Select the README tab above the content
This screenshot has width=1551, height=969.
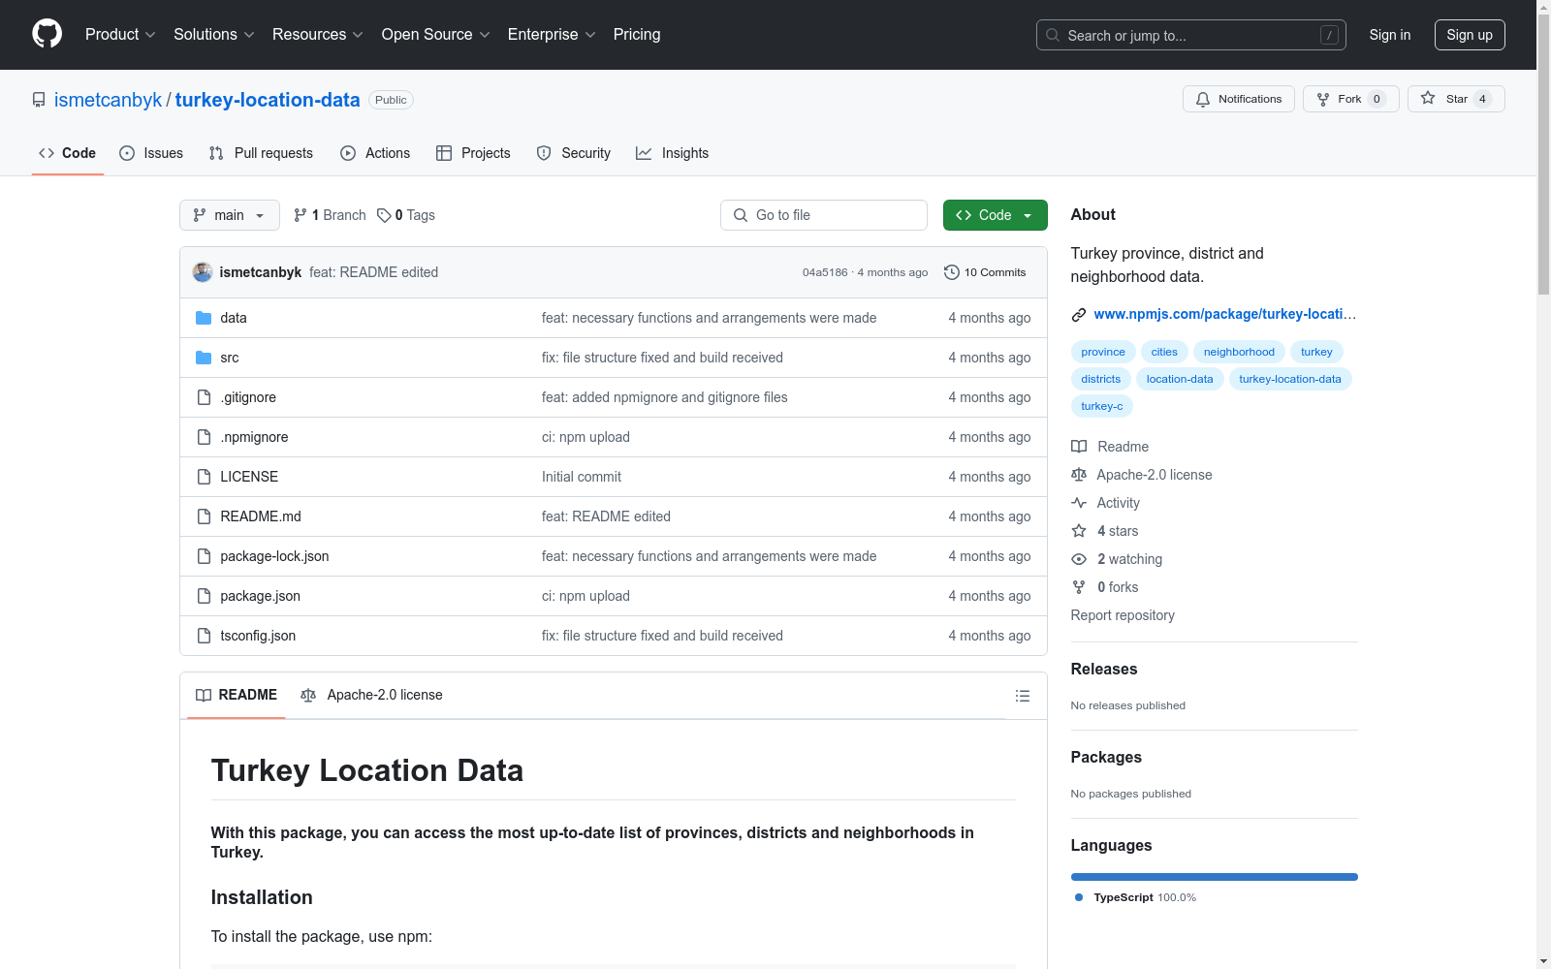coord(237,695)
